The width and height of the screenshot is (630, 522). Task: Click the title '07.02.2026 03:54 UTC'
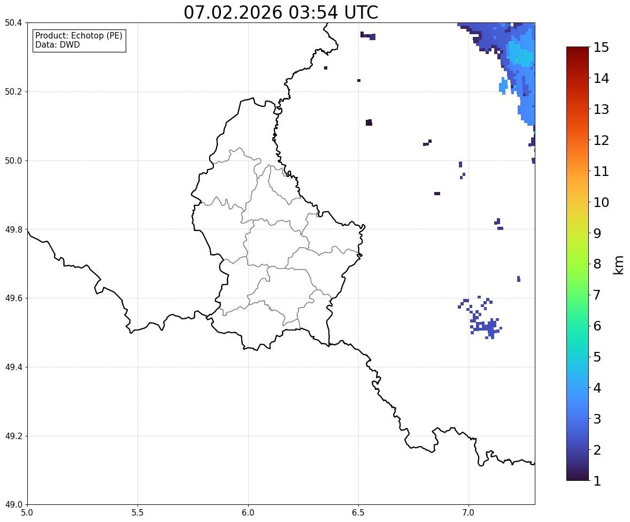pos(281,12)
